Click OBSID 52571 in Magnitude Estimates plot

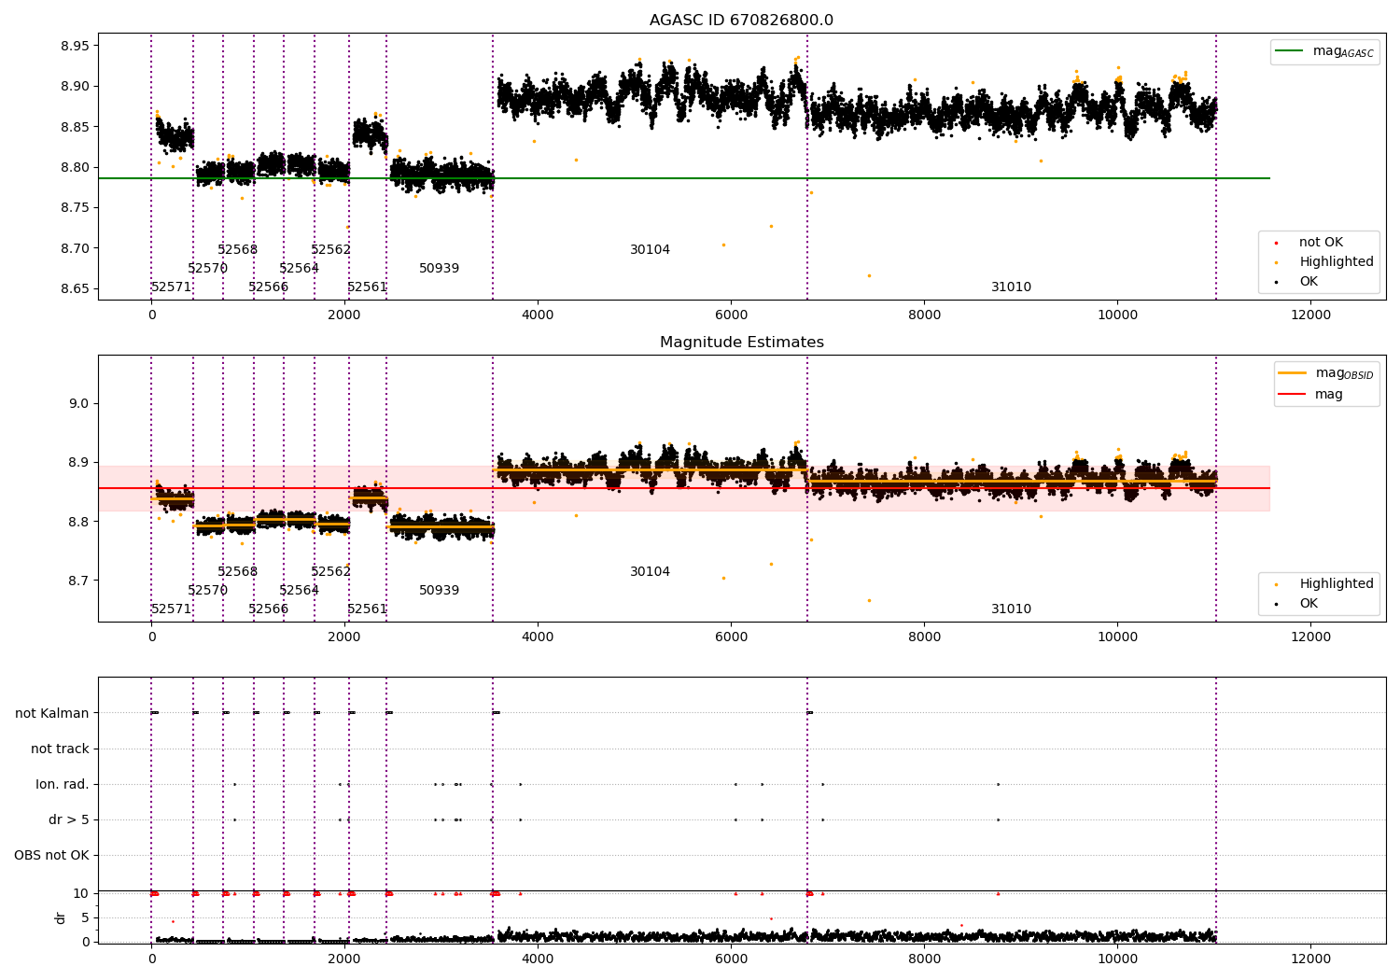pos(172,609)
